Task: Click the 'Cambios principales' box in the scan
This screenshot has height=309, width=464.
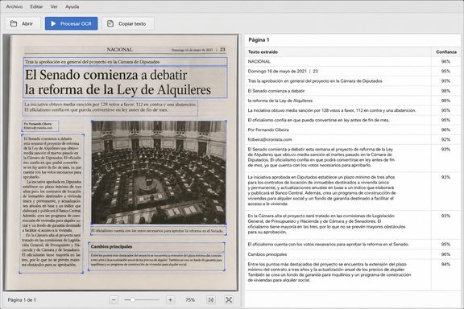Action: coord(156,246)
